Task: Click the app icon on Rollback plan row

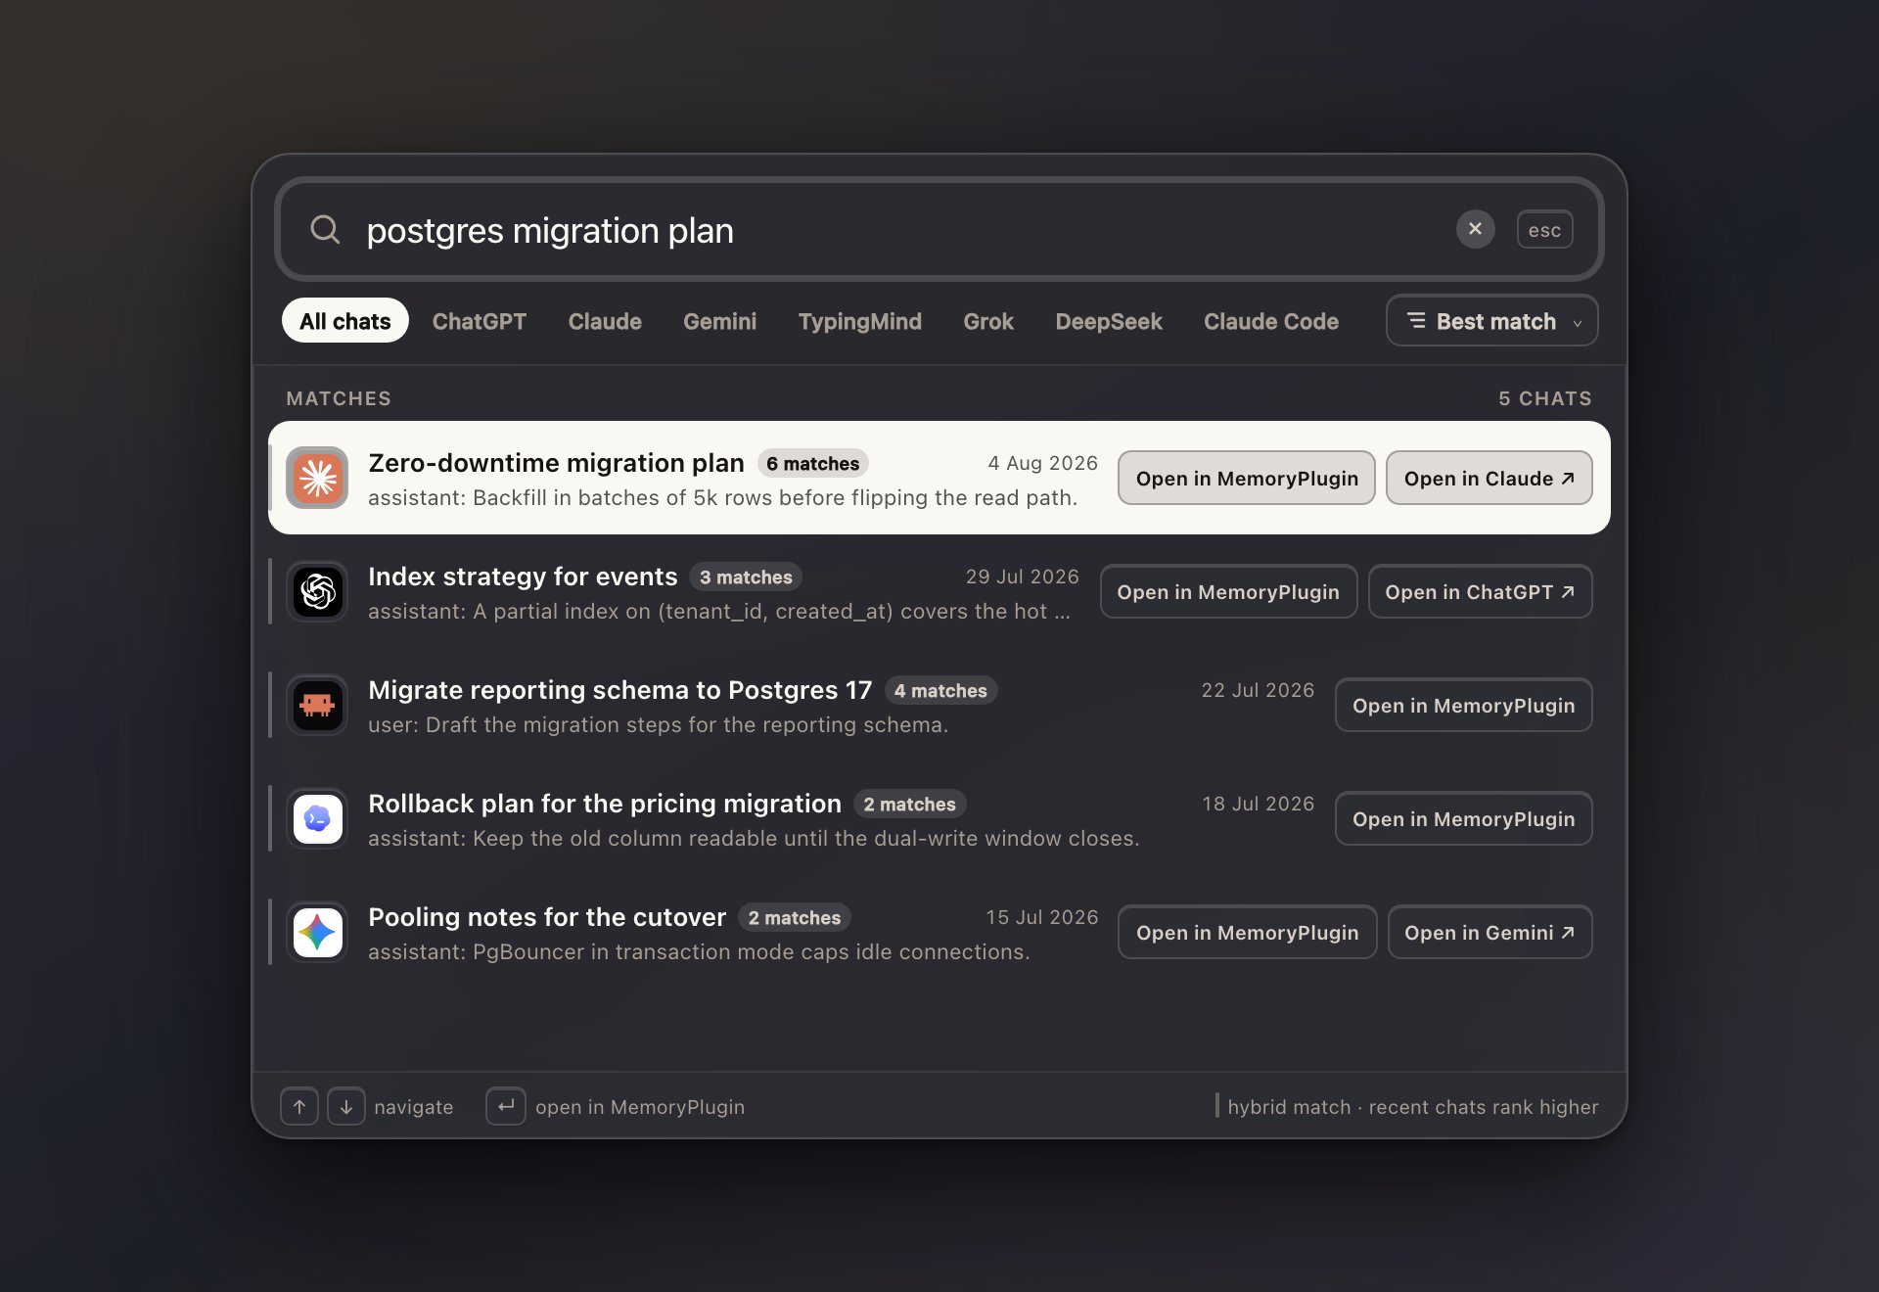Action: pos(317,818)
